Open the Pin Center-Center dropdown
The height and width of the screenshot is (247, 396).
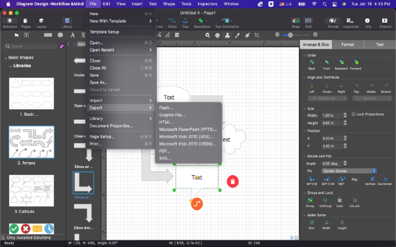(349, 171)
